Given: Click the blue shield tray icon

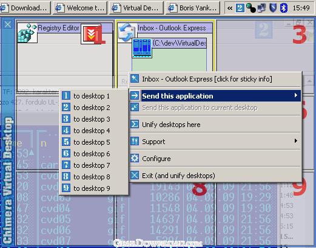Looking at the screenshot, I should click(x=273, y=8).
